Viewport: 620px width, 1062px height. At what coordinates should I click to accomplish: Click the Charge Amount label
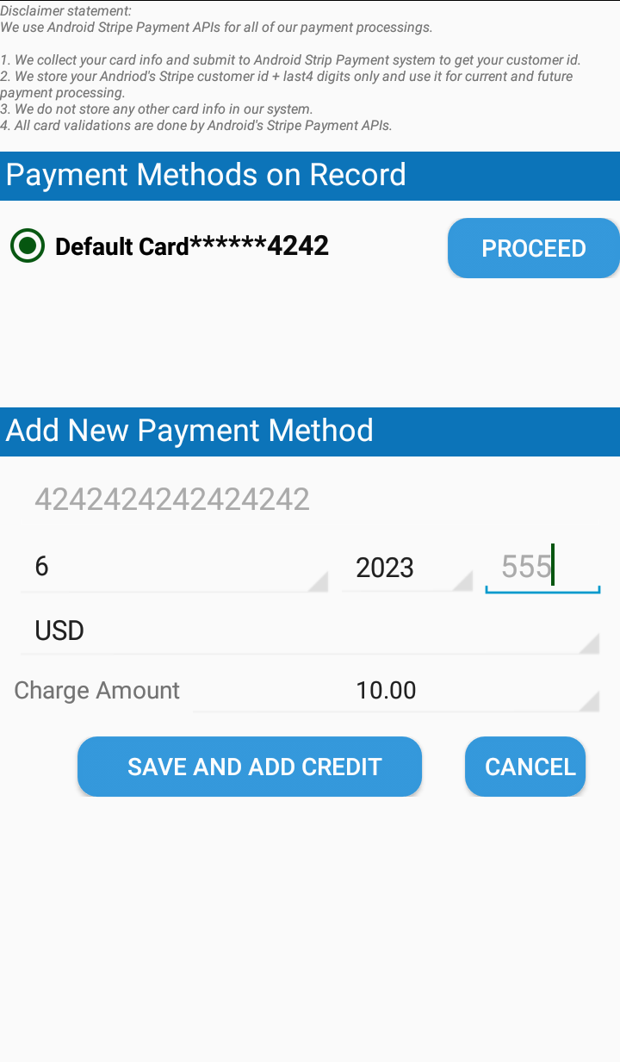coord(97,691)
